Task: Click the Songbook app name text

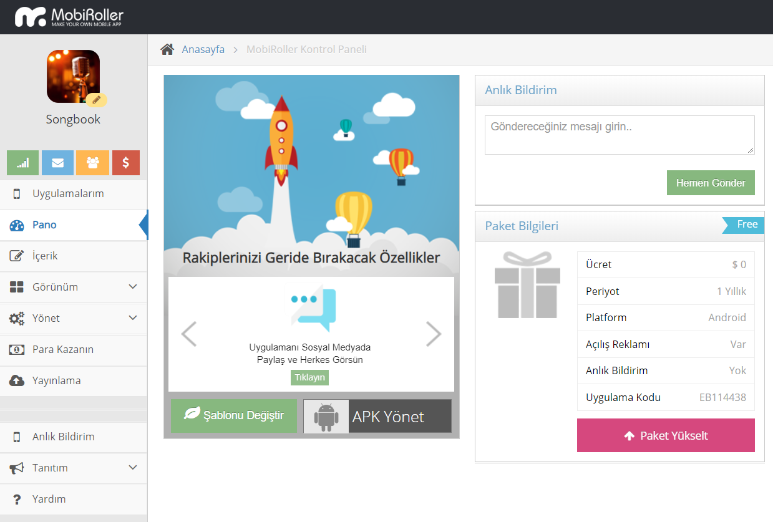Action: point(73,119)
